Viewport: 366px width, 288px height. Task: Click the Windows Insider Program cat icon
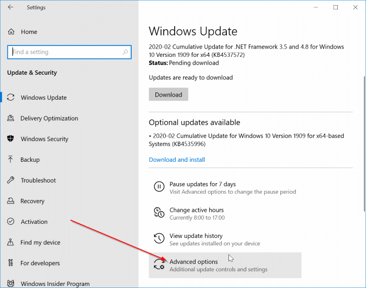click(x=11, y=283)
